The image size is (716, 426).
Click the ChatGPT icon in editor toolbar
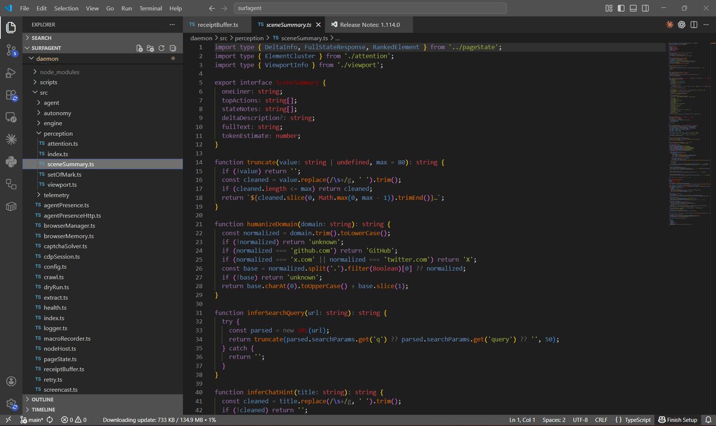(682, 24)
